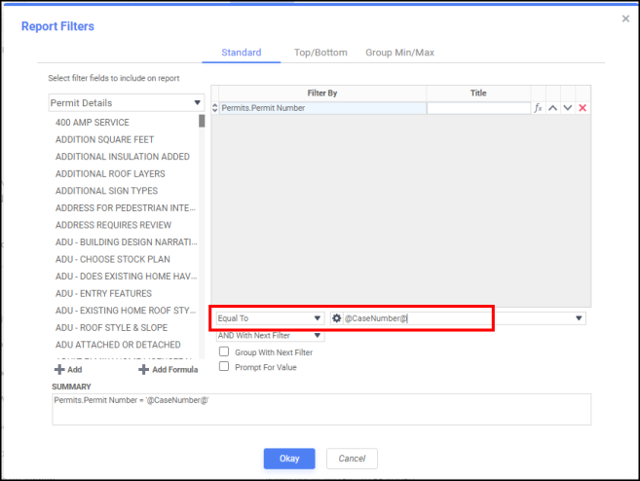Click the Cancel button
Screen dimensions: 640x481
352,459
